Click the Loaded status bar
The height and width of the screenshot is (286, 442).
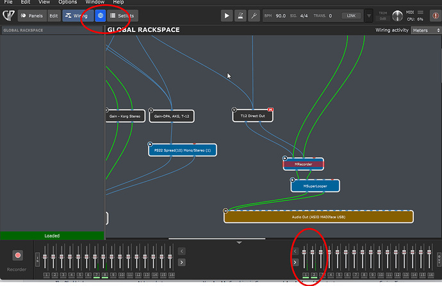pyautogui.click(x=52, y=235)
